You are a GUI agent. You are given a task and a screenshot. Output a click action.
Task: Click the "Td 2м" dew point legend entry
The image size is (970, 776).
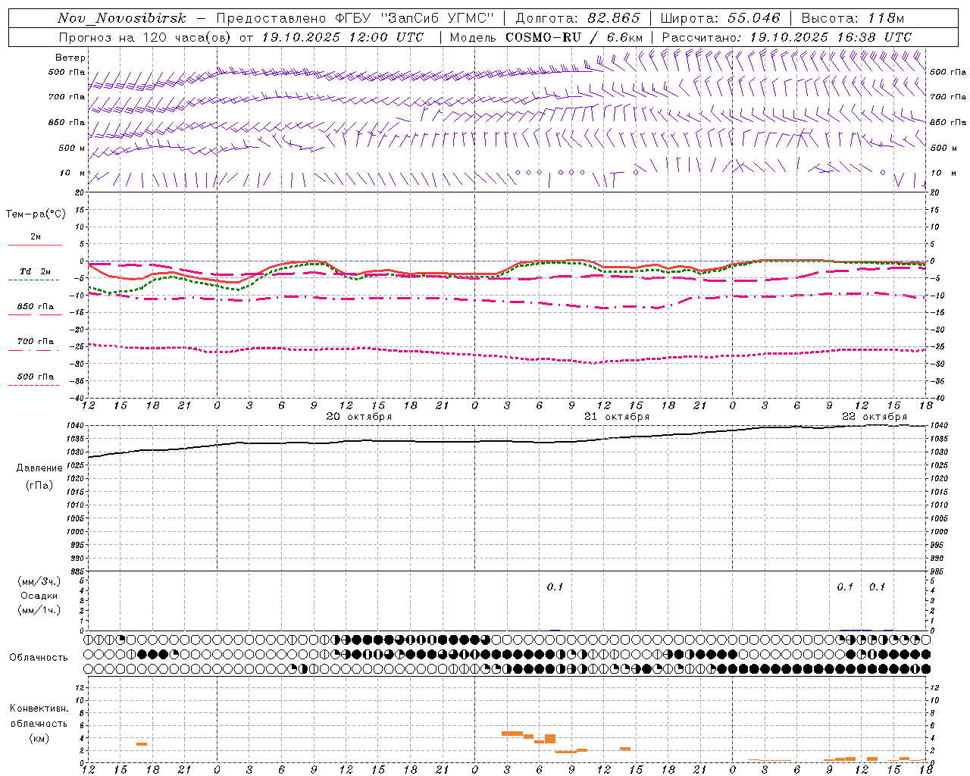36,271
